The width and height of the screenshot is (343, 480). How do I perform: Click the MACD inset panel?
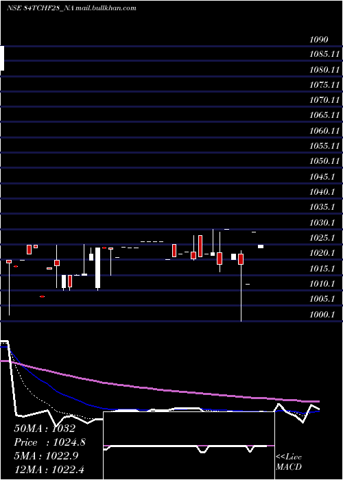189,446
